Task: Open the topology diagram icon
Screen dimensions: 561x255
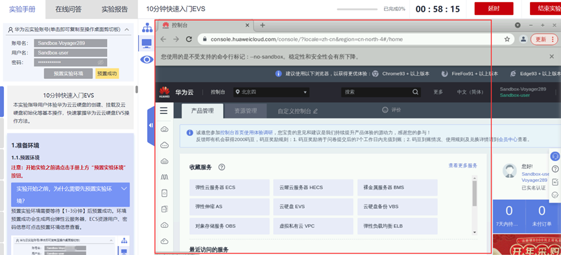Action: click(147, 27)
